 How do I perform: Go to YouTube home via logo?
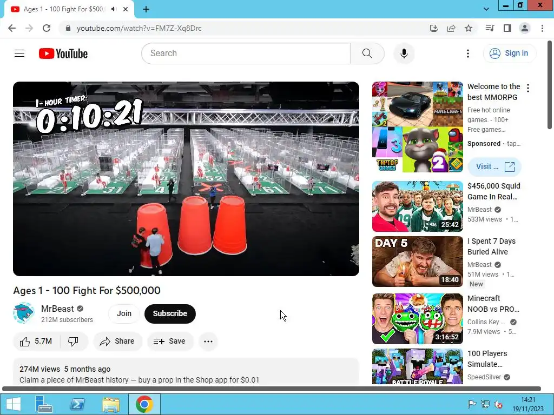(x=63, y=53)
